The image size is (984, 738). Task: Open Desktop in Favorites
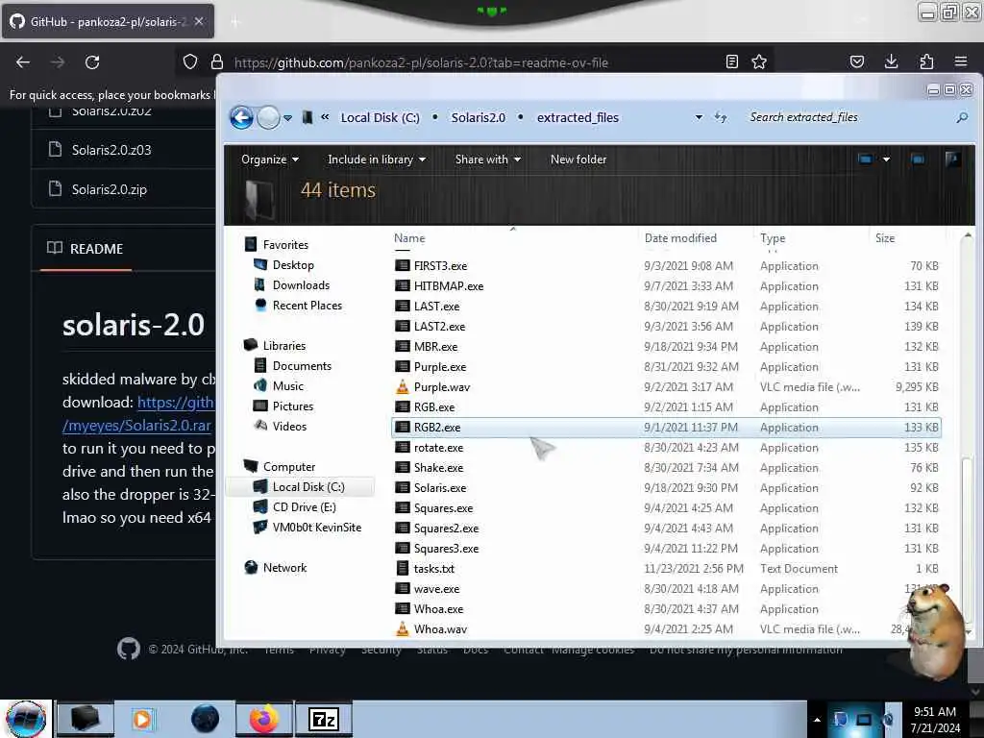click(x=293, y=265)
